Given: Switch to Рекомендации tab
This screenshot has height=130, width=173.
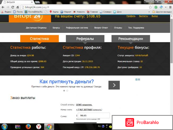Looking at the screenshot, I should [131, 39].
